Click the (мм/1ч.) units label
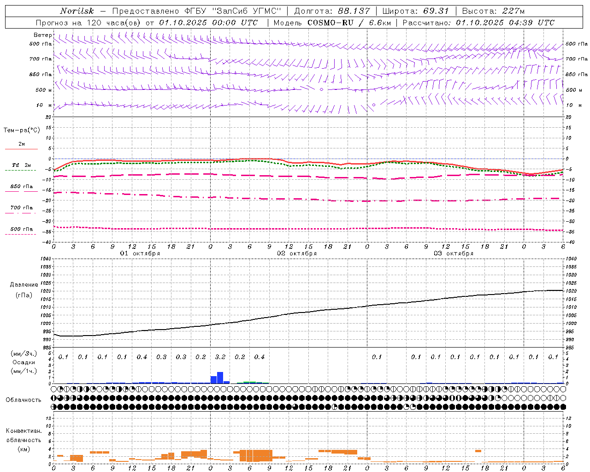This screenshot has width=590, height=472. (24, 371)
